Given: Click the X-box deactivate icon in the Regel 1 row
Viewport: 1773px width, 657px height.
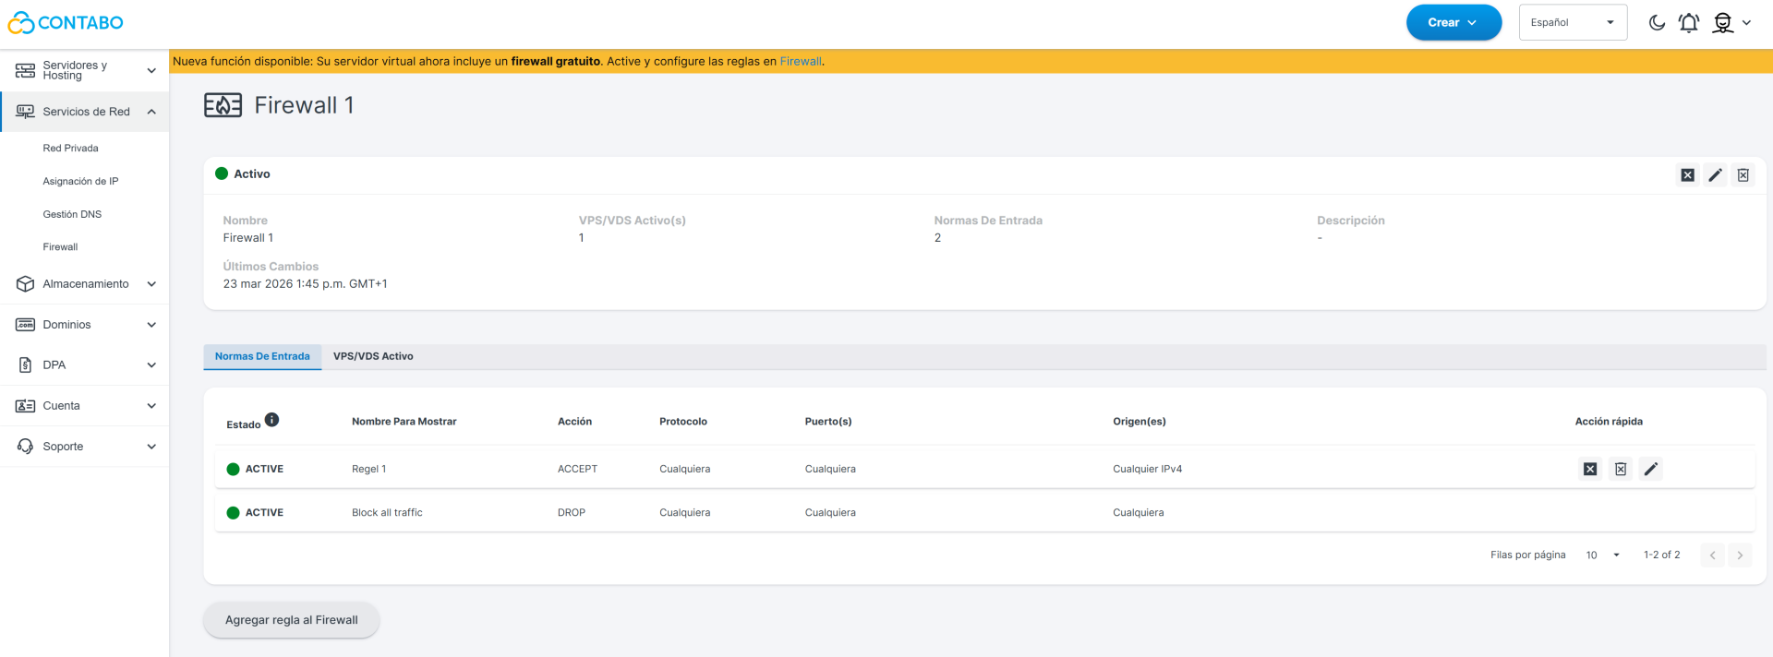Looking at the screenshot, I should [1590, 469].
